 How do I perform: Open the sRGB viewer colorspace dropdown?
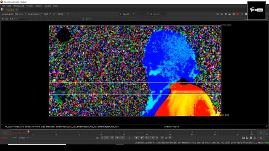[x=63, y=14]
